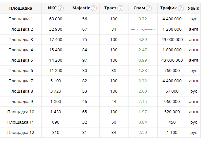Screen dimensions: 201x141
Task: Select the Majestic value 97
Action: click(84, 60)
